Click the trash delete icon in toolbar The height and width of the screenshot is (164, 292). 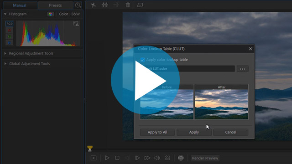point(128,5)
